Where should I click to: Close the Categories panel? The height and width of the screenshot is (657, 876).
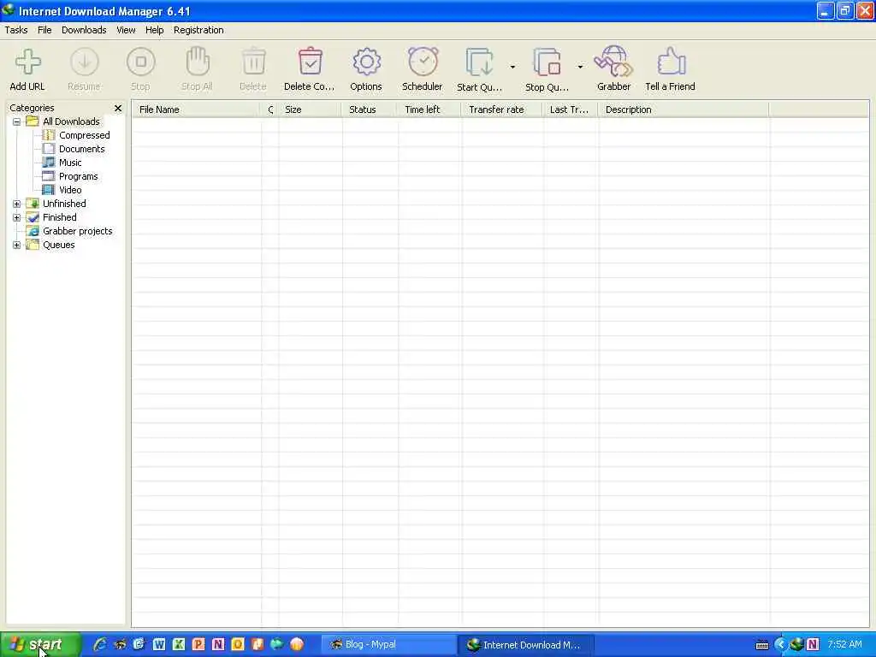click(x=118, y=109)
